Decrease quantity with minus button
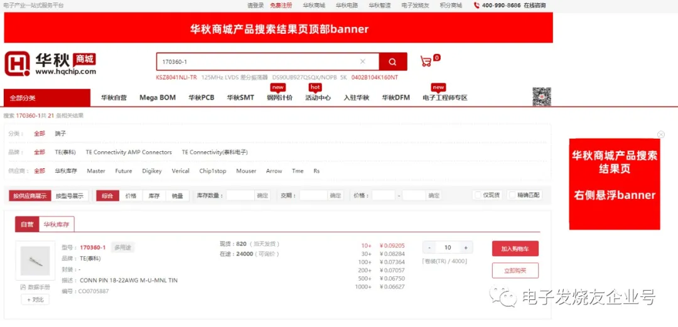This screenshot has width=678, height=327. tap(429, 247)
